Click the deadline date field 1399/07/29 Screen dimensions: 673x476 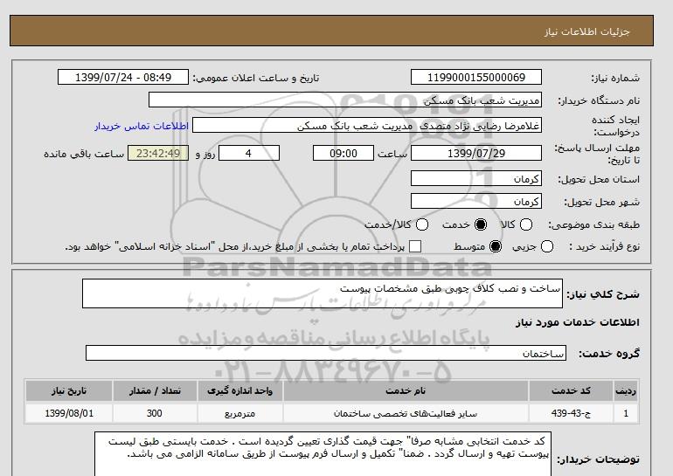476,153
